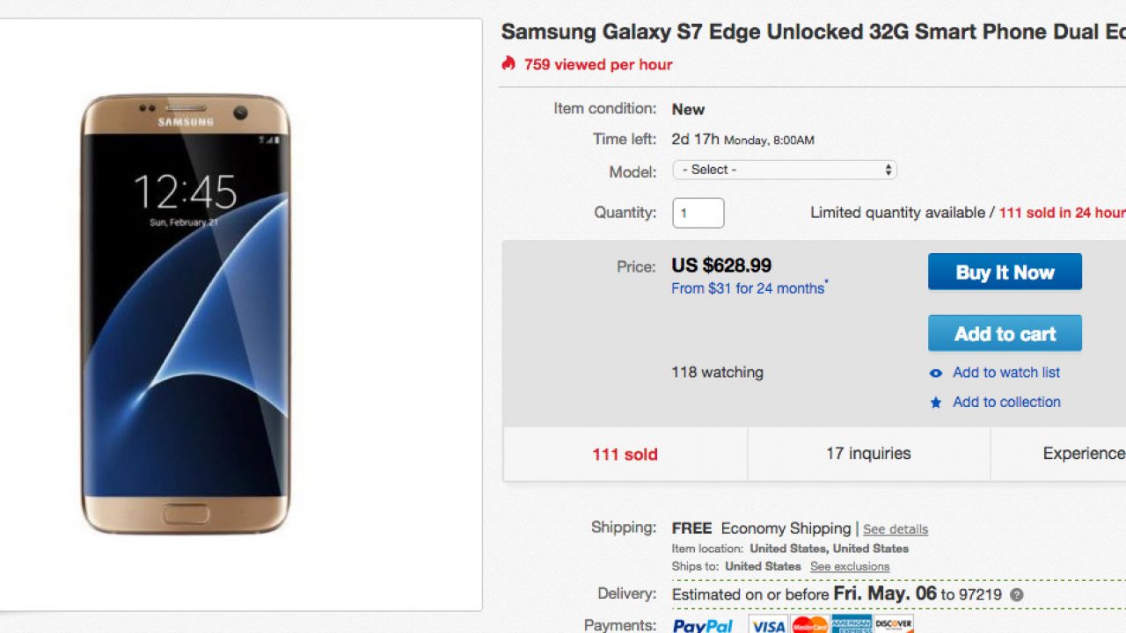Screen dimensions: 1126x633
Task: Open the 17 inquiries tab
Action: pos(868,454)
